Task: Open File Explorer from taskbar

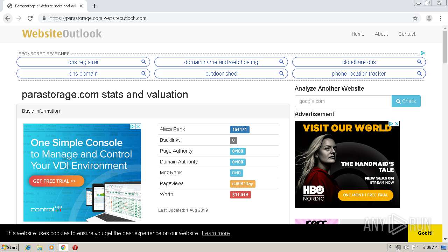Action: (40, 247)
